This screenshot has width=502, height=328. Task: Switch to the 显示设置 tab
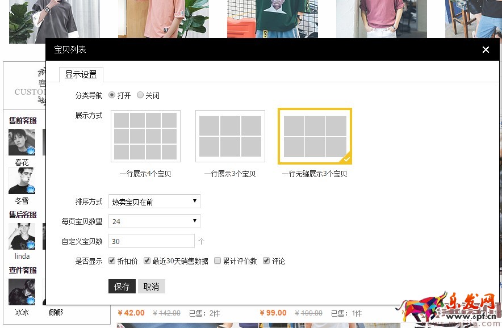tap(81, 74)
